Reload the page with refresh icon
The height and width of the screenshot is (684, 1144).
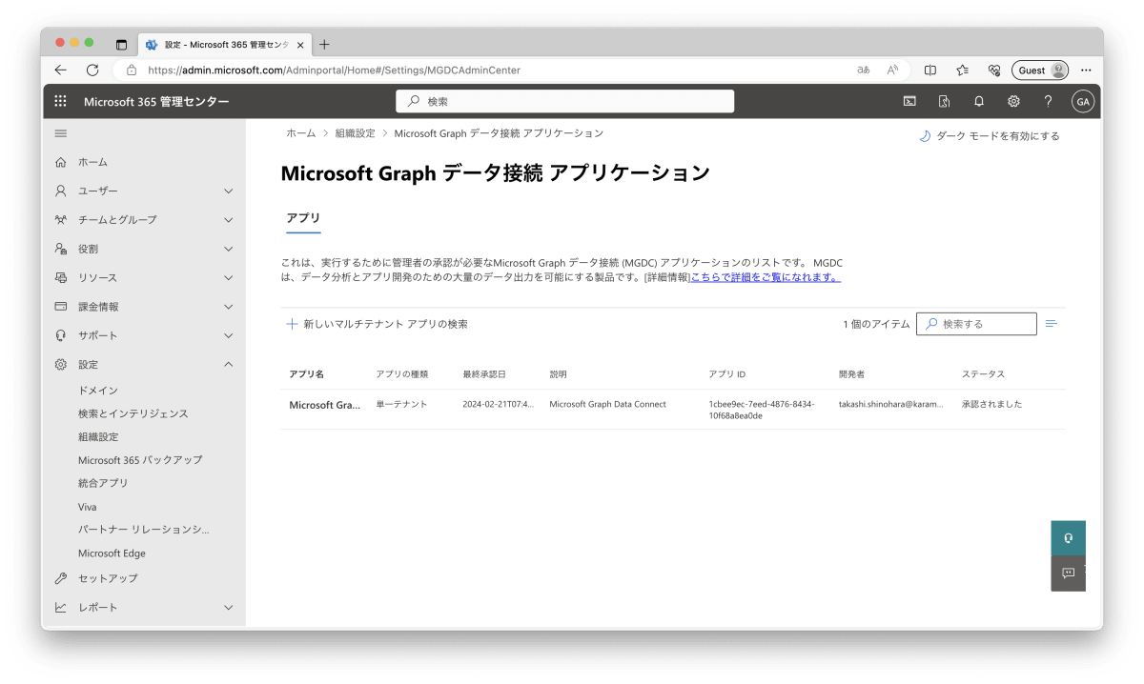point(92,70)
